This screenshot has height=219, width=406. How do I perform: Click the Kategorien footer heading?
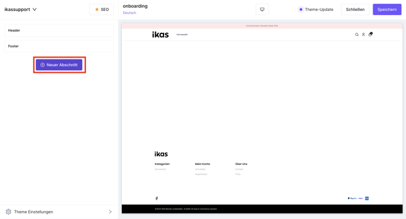(162, 164)
